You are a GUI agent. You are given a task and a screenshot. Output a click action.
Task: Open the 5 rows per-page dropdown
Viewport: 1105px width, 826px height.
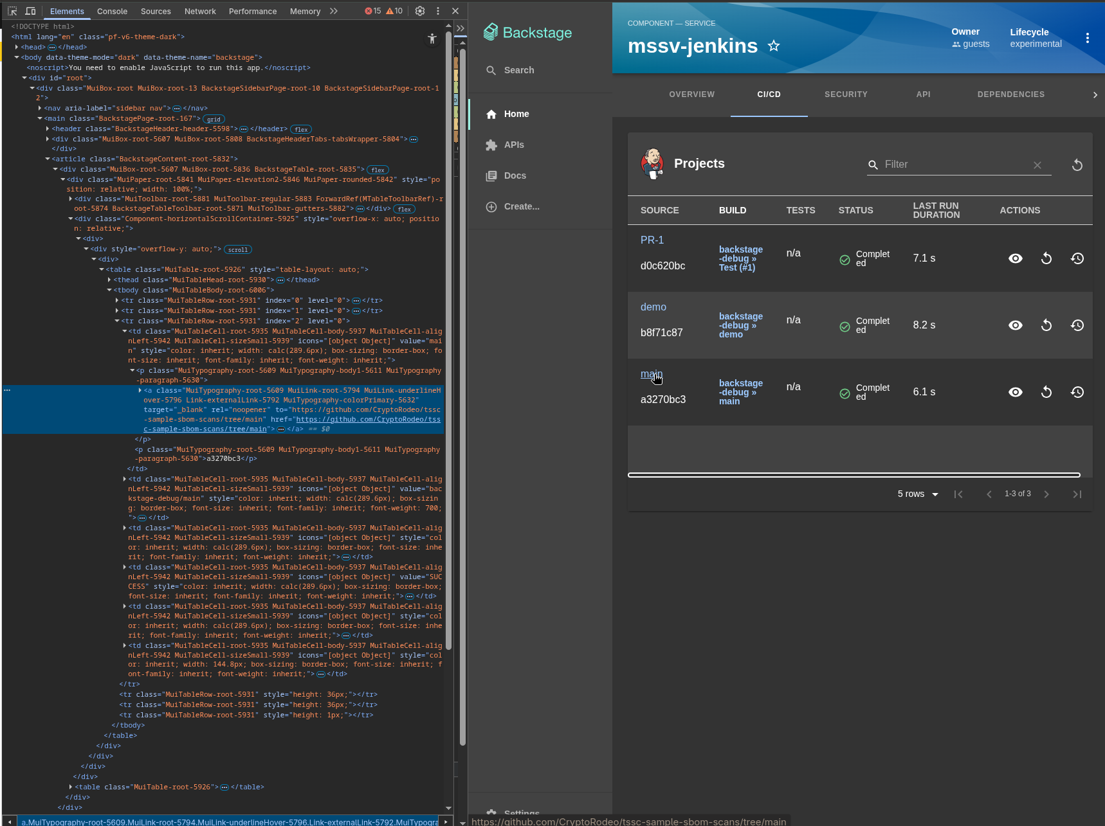click(x=918, y=494)
